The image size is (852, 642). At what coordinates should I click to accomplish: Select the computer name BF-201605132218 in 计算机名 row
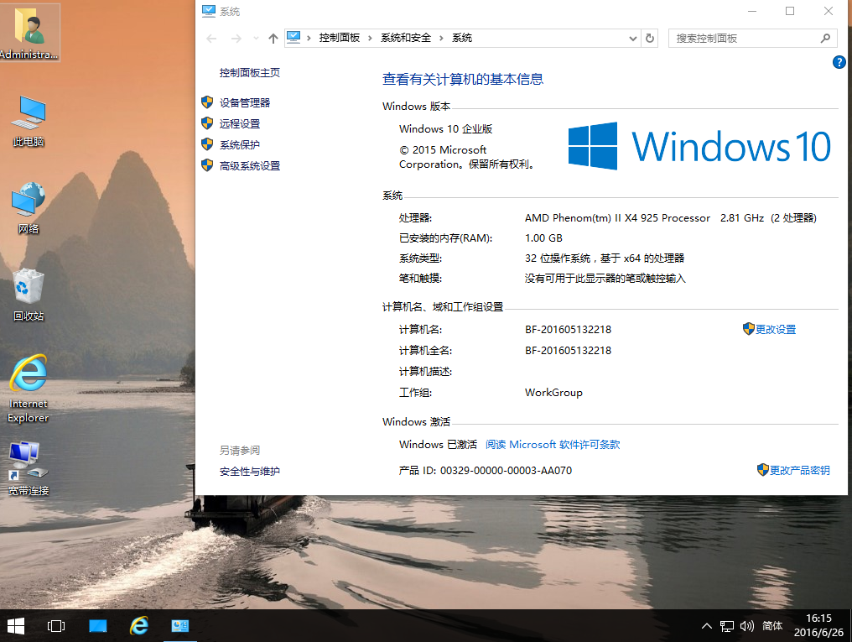tap(568, 330)
